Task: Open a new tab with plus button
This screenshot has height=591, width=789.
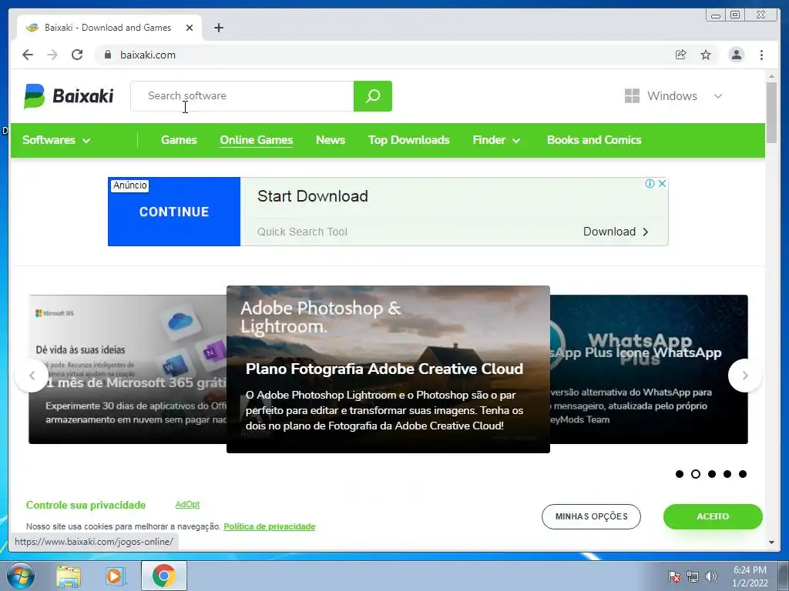Action: click(x=218, y=28)
